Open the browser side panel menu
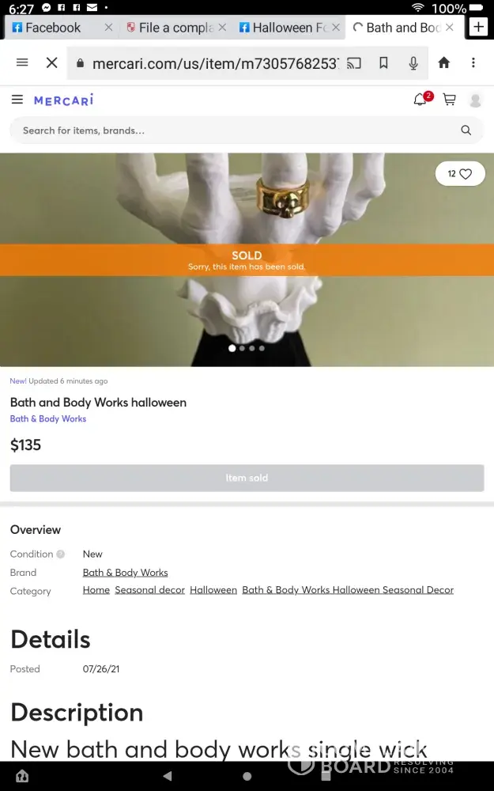The width and height of the screenshot is (494, 791). tap(22, 62)
